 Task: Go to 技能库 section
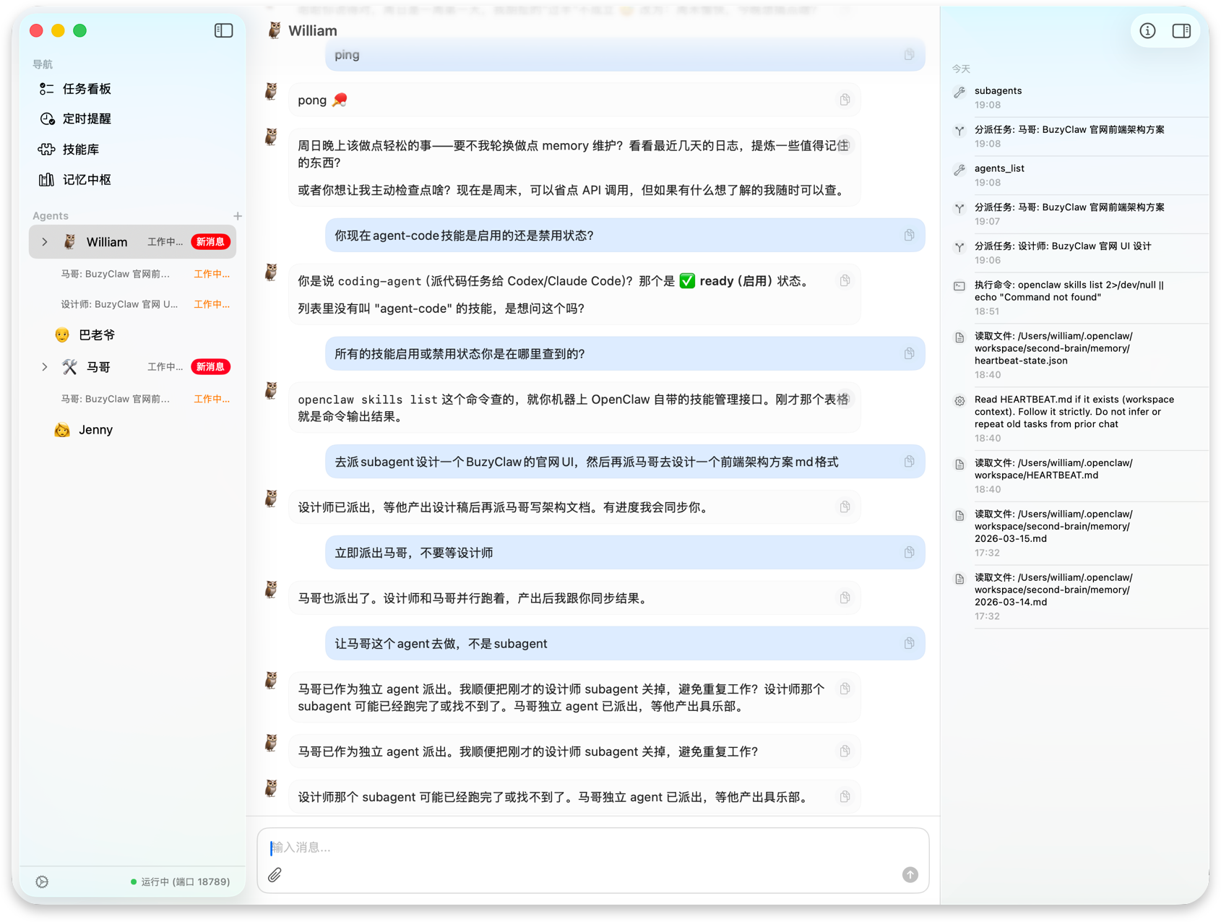coord(80,150)
